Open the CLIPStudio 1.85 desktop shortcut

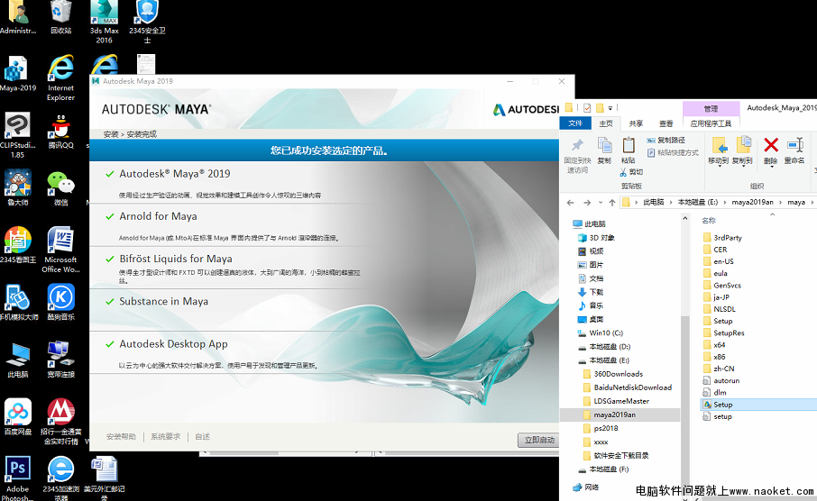pyautogui.click(x=18, y=135)
